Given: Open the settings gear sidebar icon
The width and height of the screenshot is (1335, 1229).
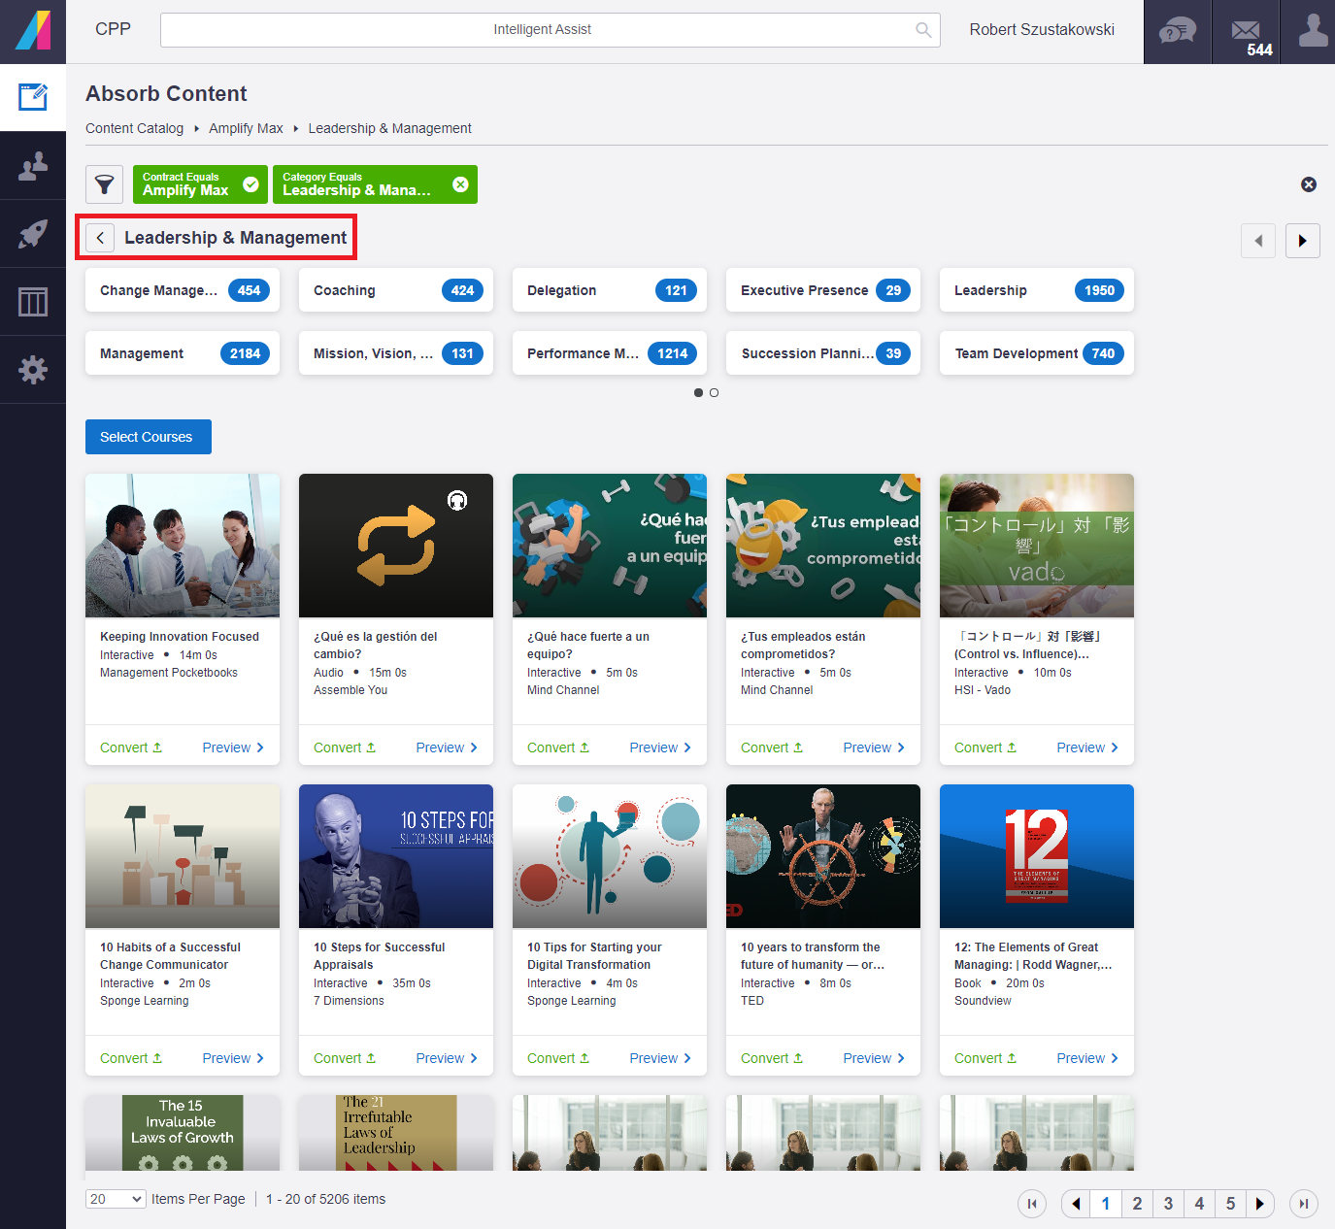Looking at the screenshot, I should tap(33, 370).
